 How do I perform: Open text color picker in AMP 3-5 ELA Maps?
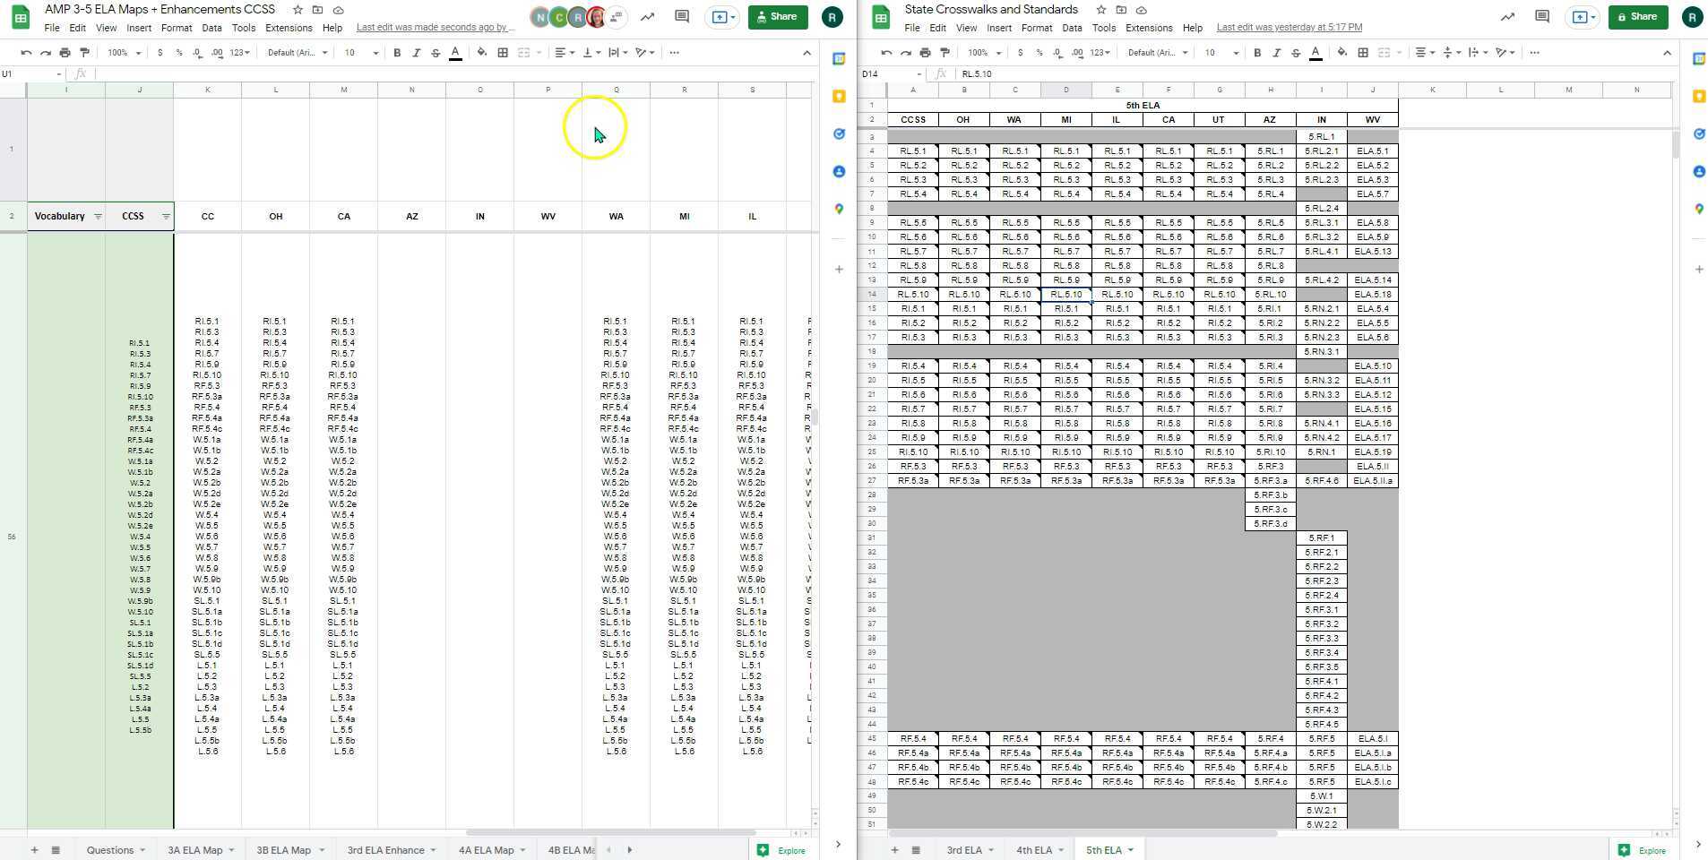coord(455,53)
